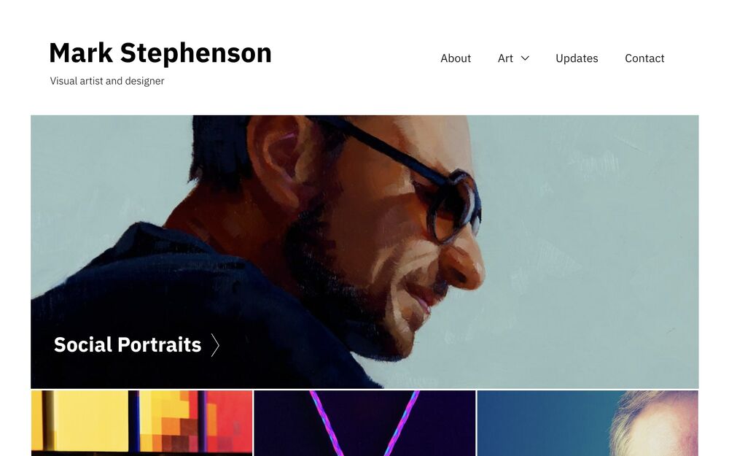Click the chevron arrow beside Social Portraits
The width and height of the screenshot is (729, 456).
215,345
